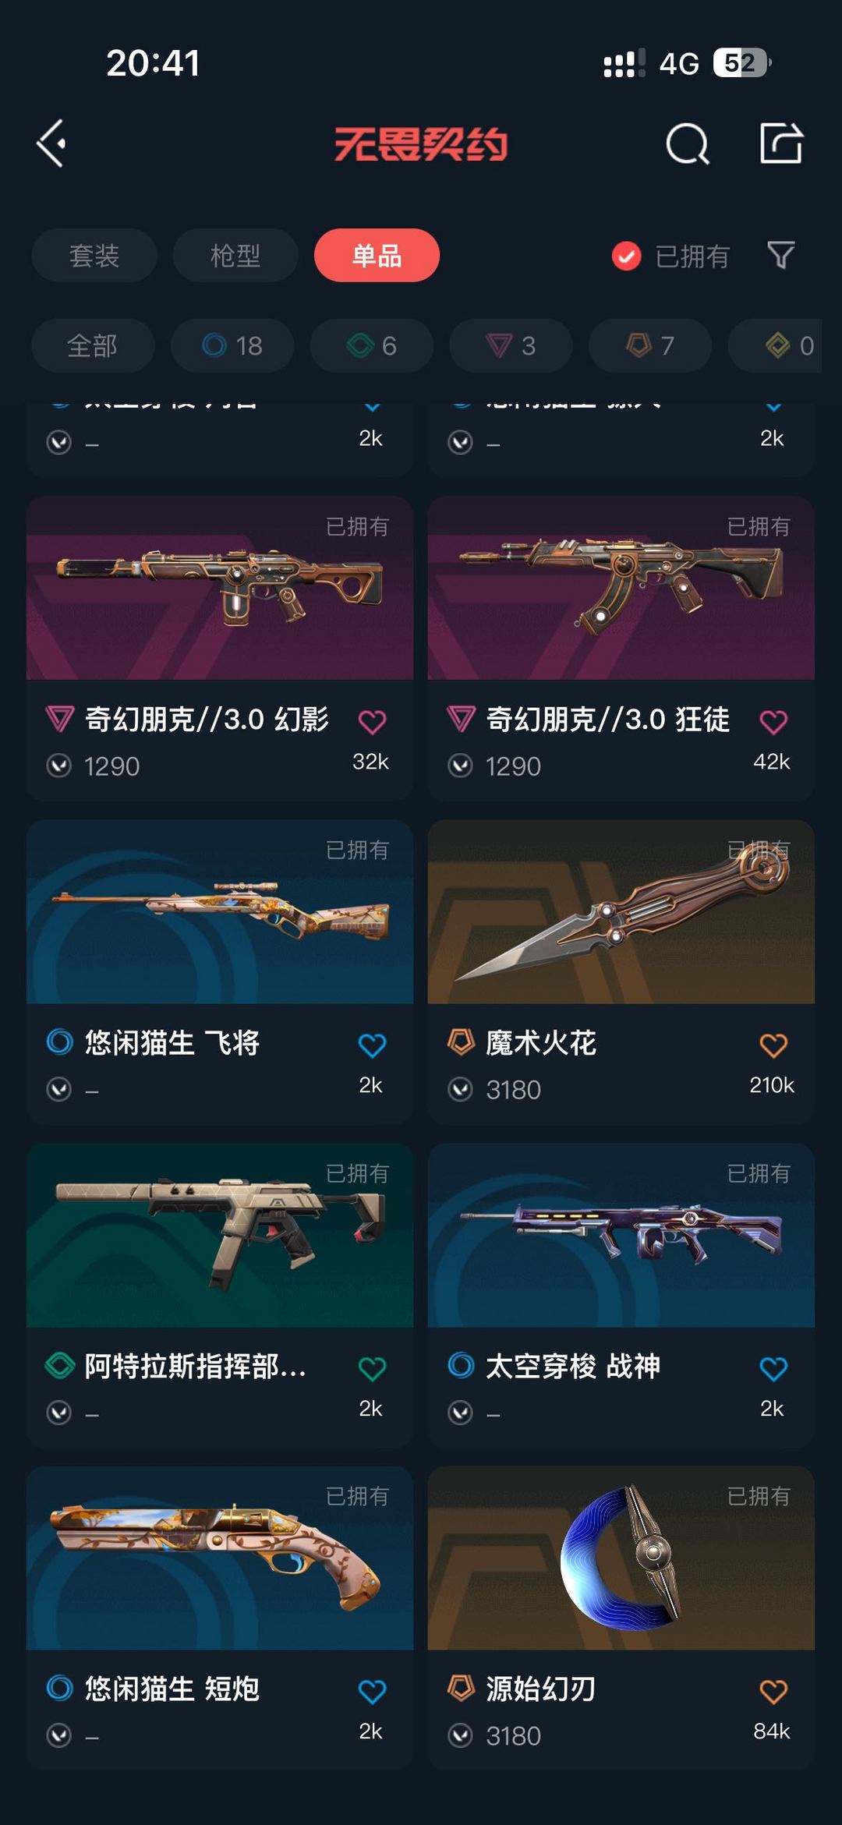
Task: Open the 悠闲猫生 飞将 rifle thumbnail
Action: [x=220, y=911]
